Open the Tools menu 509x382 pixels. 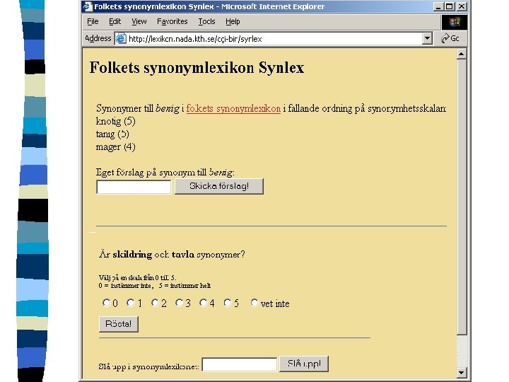point(206,22)
